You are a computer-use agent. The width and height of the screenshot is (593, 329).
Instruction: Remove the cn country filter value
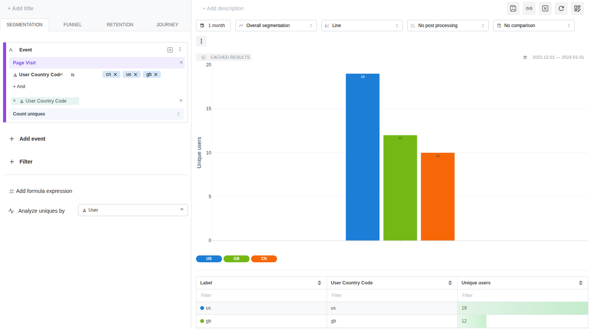[115, 75]
